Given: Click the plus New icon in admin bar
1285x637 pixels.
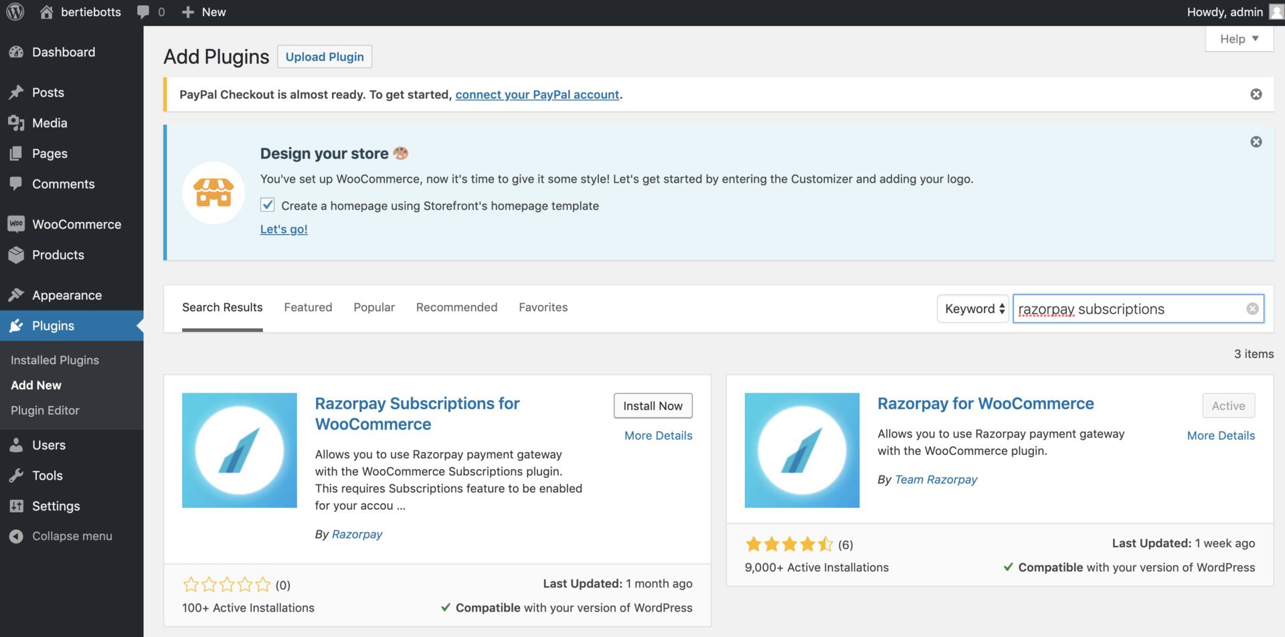Looking at the screenshot, I should coord(188,12).
